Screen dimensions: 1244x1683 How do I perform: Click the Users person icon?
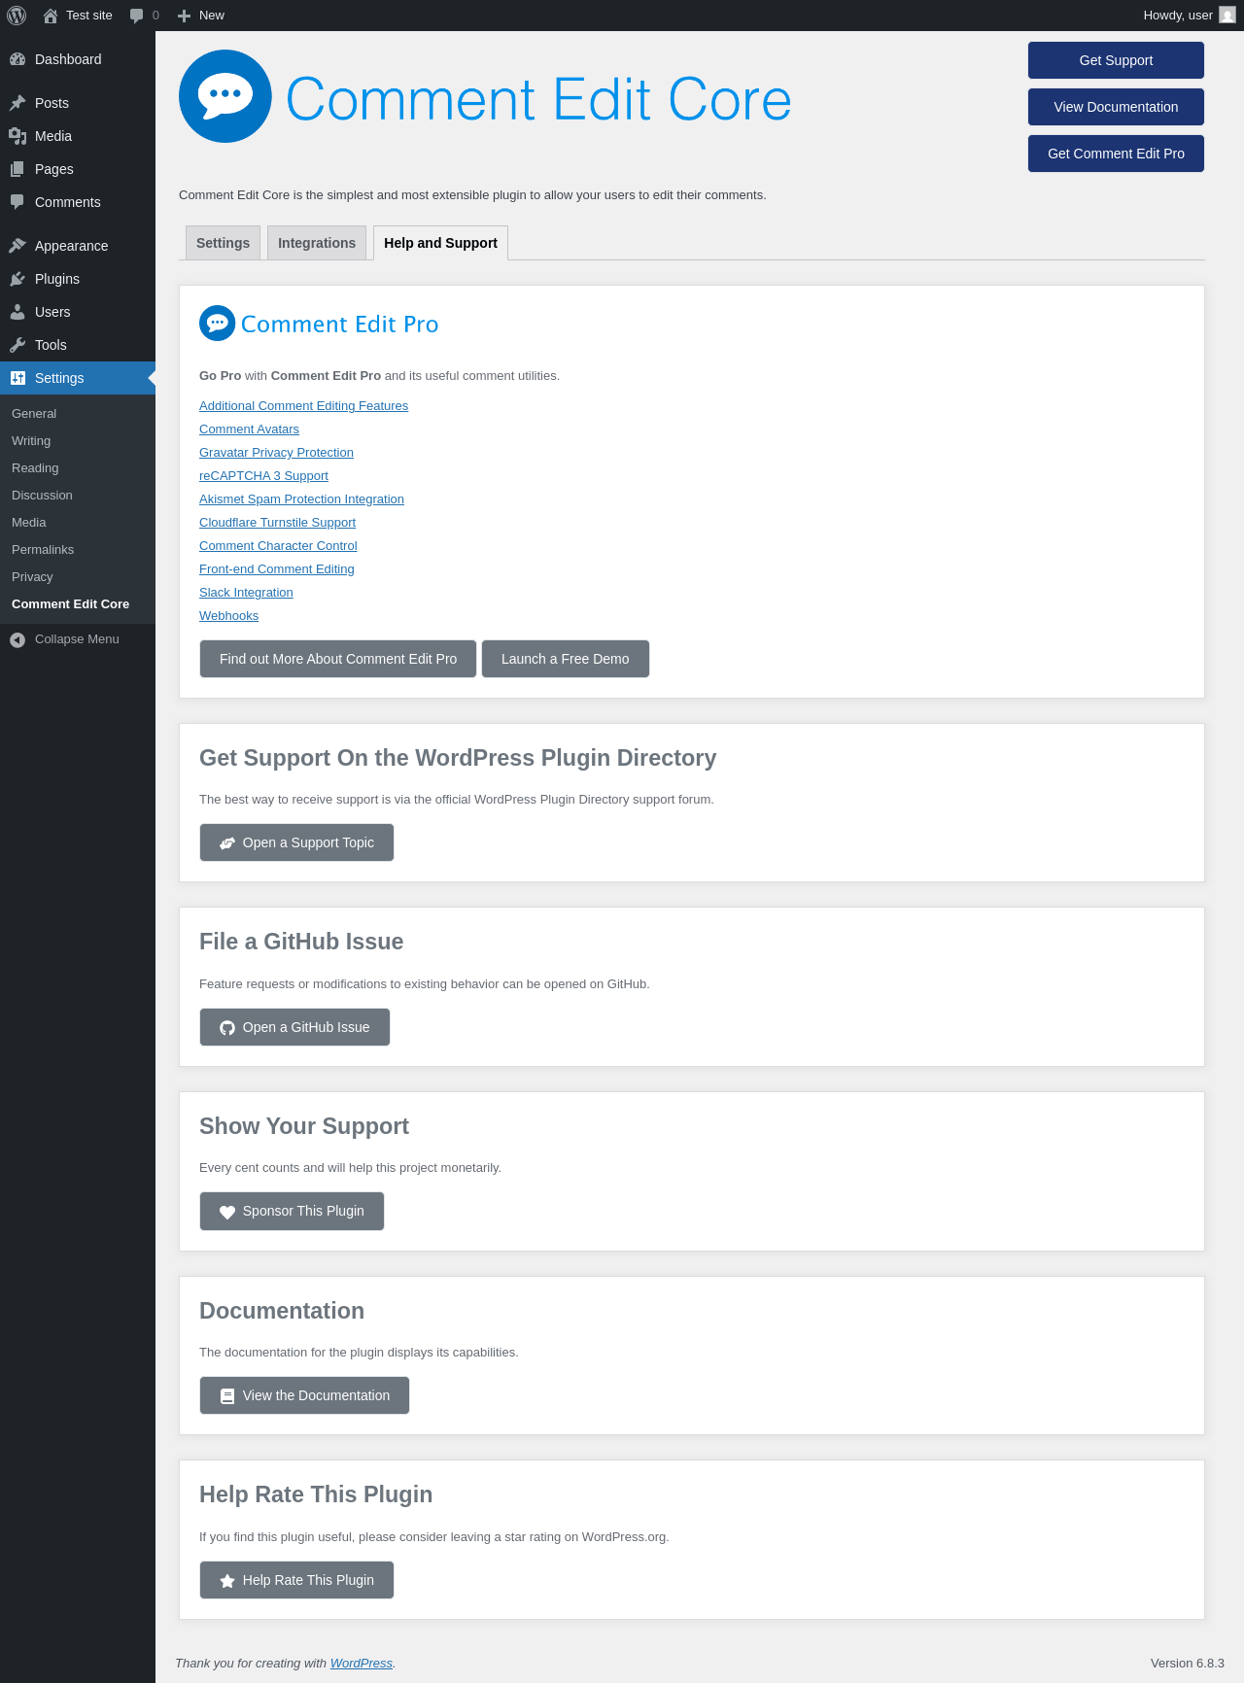(x=17, y=312)
